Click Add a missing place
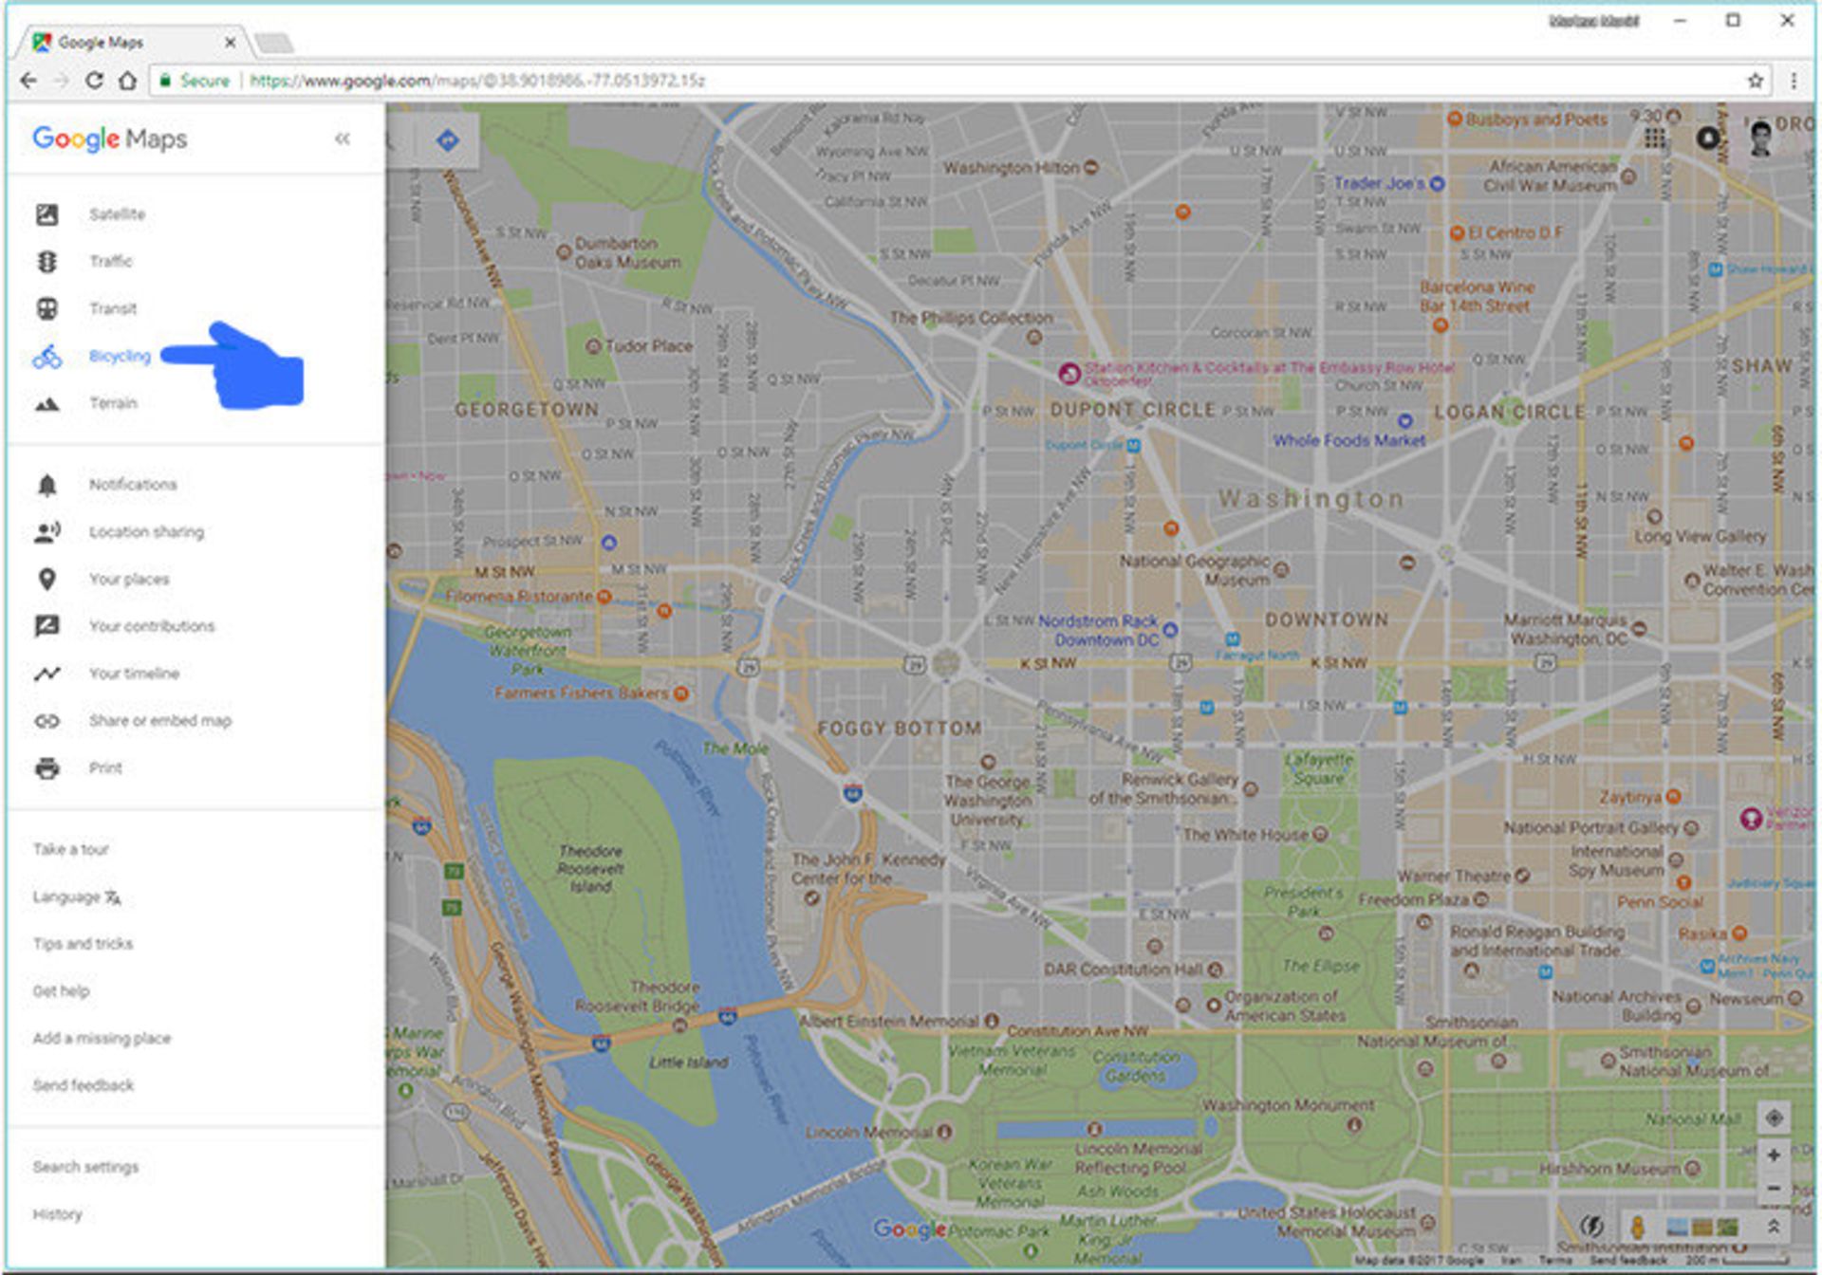 click(x=102, y=1039)
